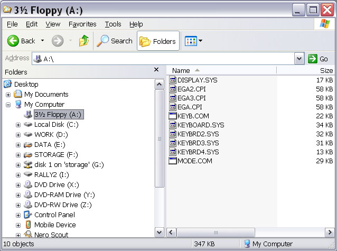The image size is (337, 251).
Task: Open the Tools menu
Action: point(113,24)
